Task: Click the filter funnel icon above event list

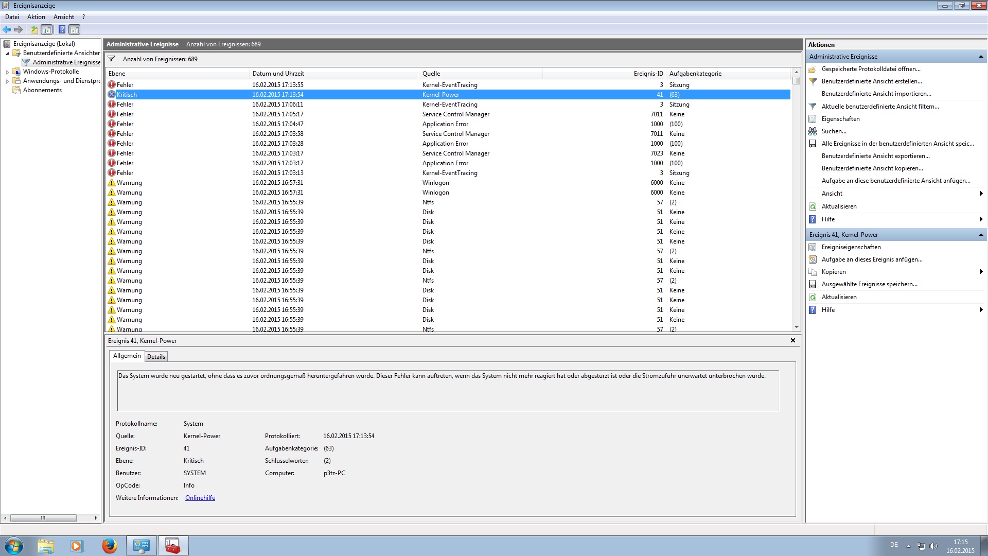Action: [111, 59]
